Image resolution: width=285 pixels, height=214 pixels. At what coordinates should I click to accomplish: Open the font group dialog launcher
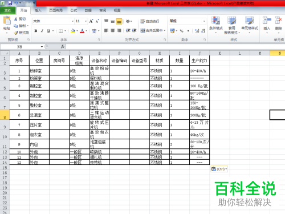point(99,40)
